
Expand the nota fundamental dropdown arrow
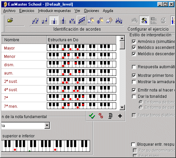tap(47, 126)
